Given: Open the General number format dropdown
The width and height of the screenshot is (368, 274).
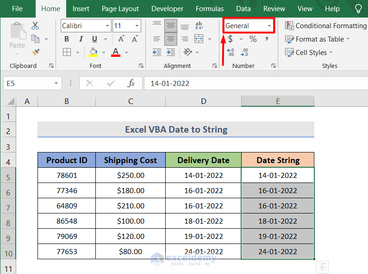Looking at the screenshot, I should coord(269,26).
